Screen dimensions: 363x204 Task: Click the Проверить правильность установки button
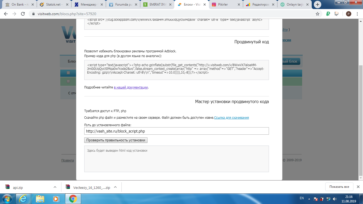[x=116, y=140]
